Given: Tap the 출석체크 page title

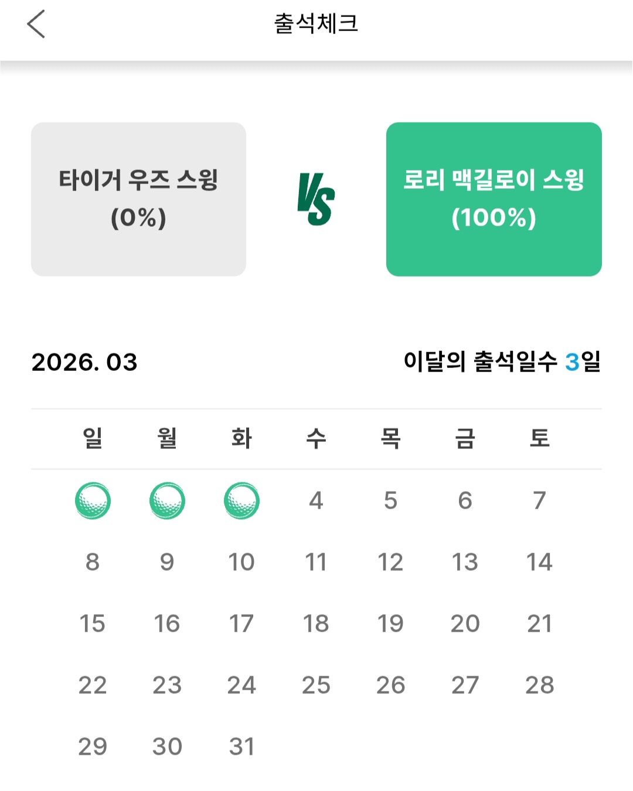Looking at the screenshot, I should pyautogui.click(x=316, y=24).
